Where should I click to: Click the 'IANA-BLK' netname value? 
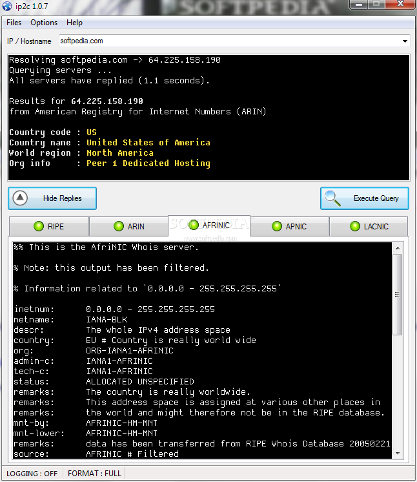107,320
